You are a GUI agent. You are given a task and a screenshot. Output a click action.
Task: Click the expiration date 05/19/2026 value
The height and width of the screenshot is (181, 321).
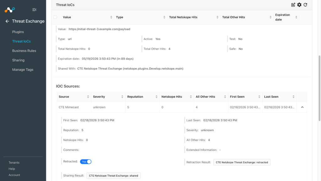click(108, 59)
